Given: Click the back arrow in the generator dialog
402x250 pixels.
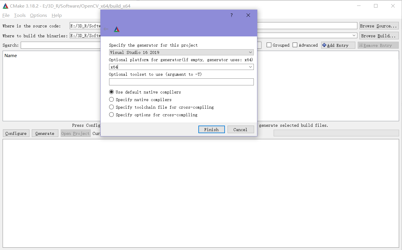Looking at the screenshot, I should tap(106, 29).
